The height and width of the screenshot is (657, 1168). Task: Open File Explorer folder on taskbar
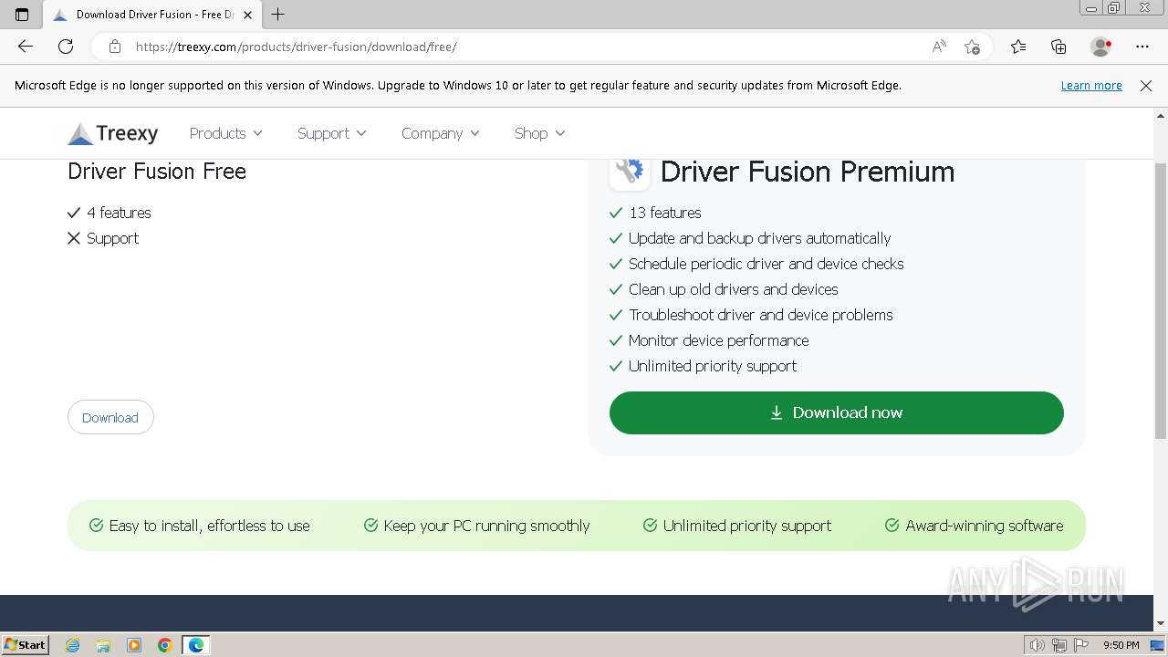[x=103, y=645]
